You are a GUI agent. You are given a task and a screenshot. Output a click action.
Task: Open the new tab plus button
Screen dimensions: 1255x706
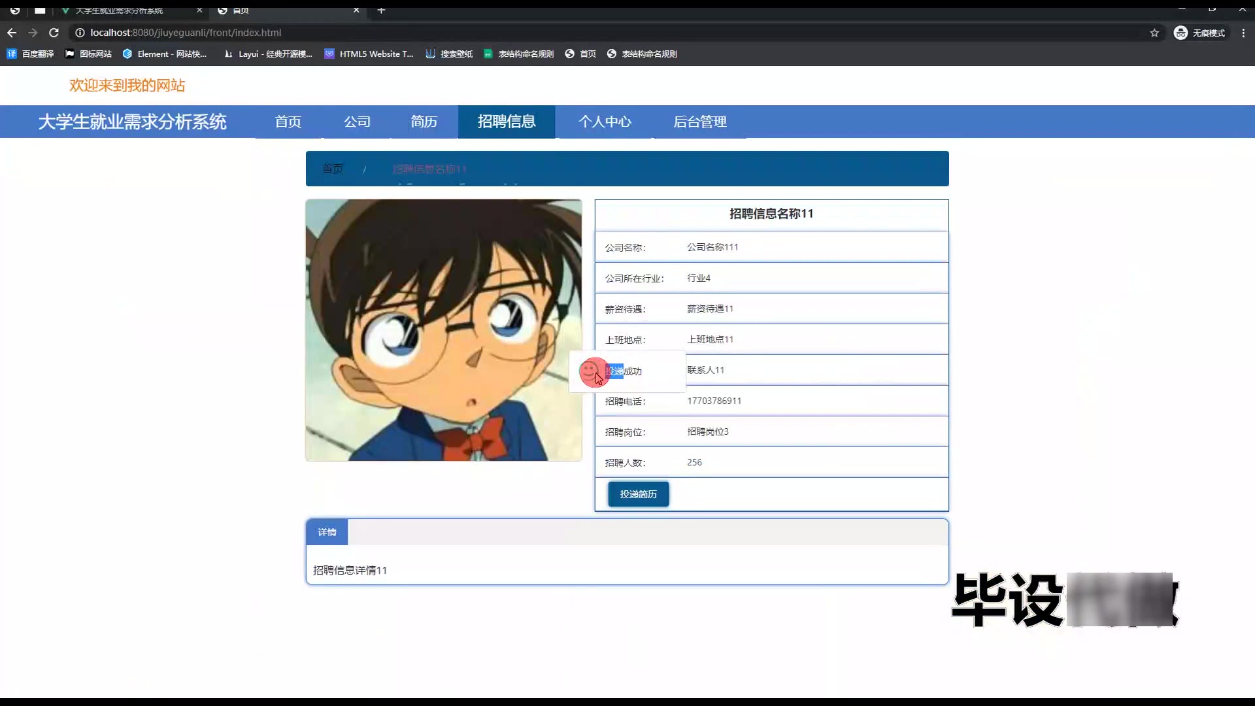tap(381, 10)
